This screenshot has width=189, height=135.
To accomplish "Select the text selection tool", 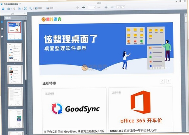I will pyautogui.click(x=20, y=9).
